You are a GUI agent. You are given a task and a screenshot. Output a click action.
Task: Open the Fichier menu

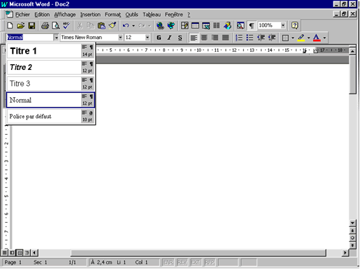(x=22, y=15)
